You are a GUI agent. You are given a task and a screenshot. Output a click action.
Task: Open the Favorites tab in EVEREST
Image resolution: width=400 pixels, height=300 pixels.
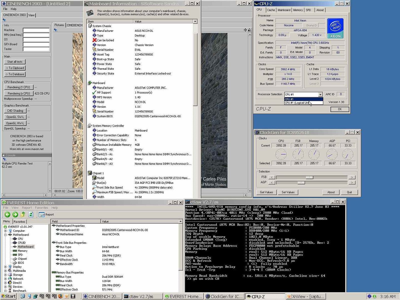[x=19, y=222]
